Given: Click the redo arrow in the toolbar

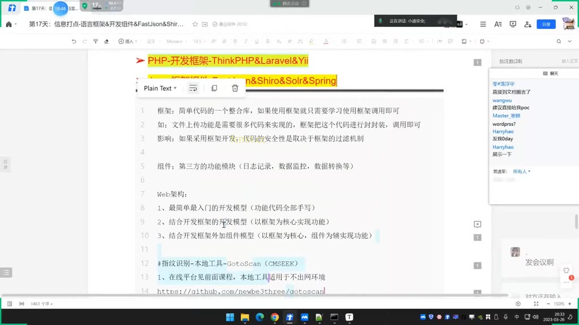Looking at the screenshot, I should (85, 41).
